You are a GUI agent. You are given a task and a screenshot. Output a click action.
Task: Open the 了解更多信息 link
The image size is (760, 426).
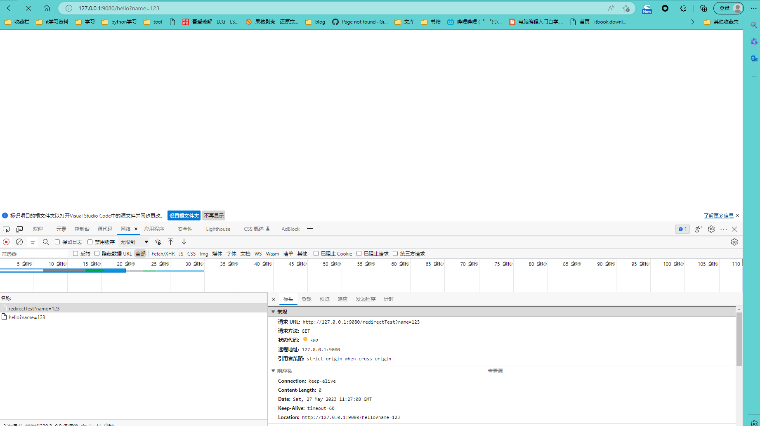[x=718, y=215]
